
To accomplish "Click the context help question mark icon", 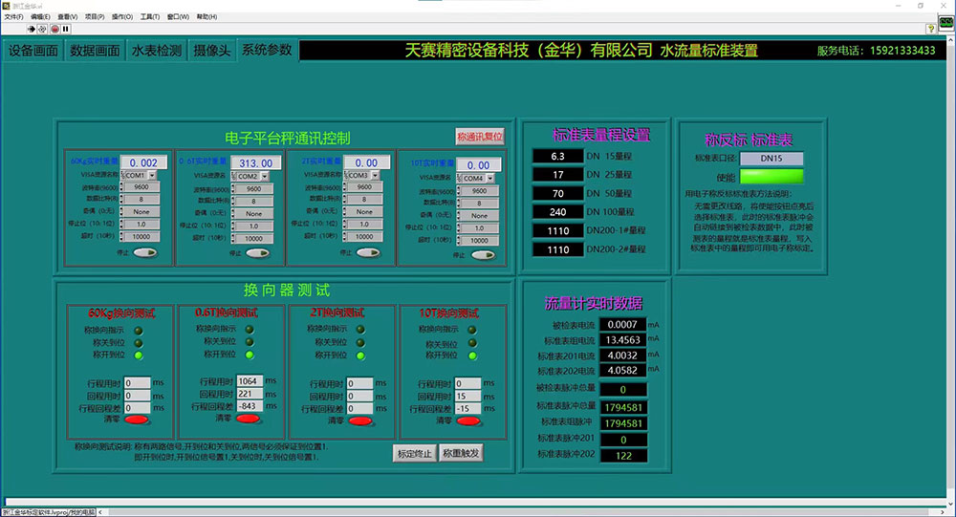I will (x=930, y=29).
